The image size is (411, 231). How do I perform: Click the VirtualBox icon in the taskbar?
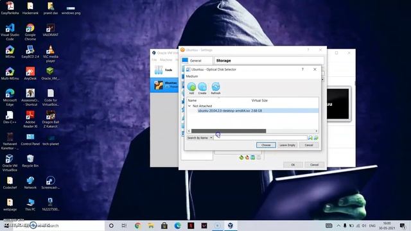coord(231,225)
